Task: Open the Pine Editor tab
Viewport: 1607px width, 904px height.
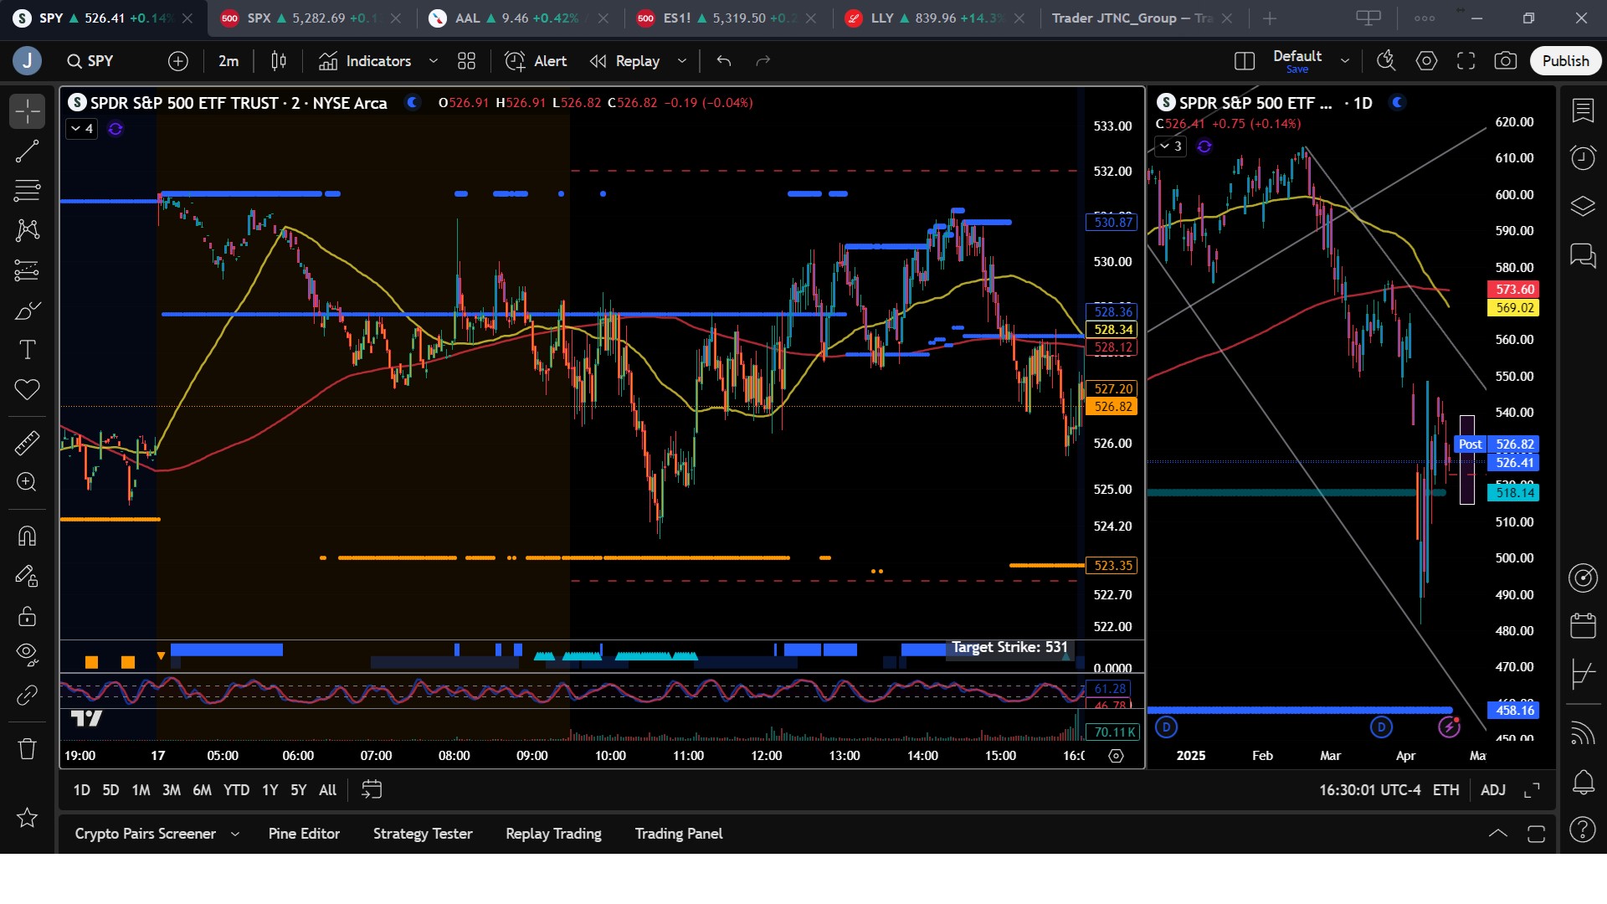Action: 304,834
